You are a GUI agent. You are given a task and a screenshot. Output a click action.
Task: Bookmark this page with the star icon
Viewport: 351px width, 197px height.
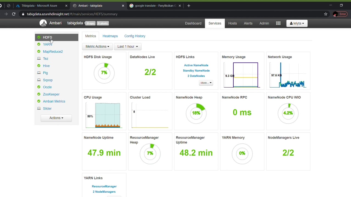[326, 14]
